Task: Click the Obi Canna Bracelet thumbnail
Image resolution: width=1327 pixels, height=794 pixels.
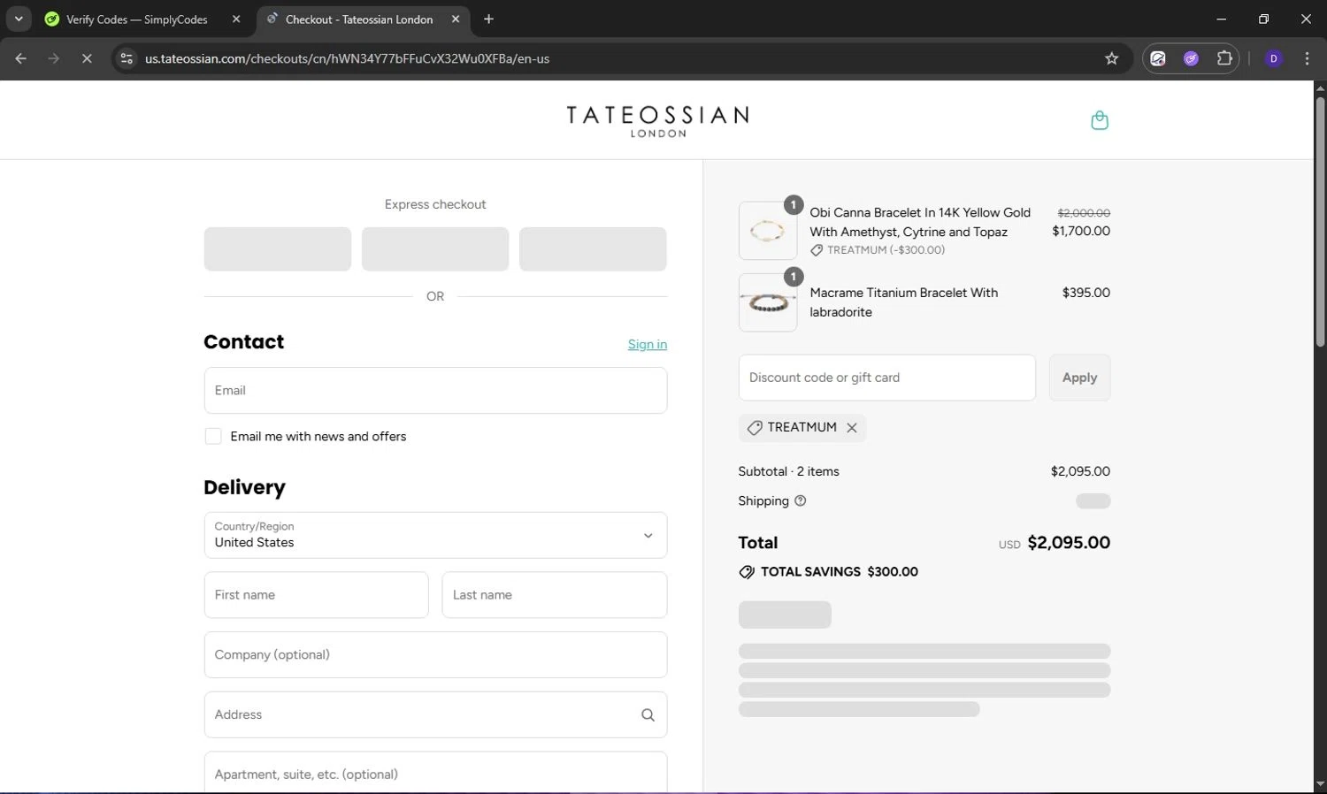Action: pos(767,231)
